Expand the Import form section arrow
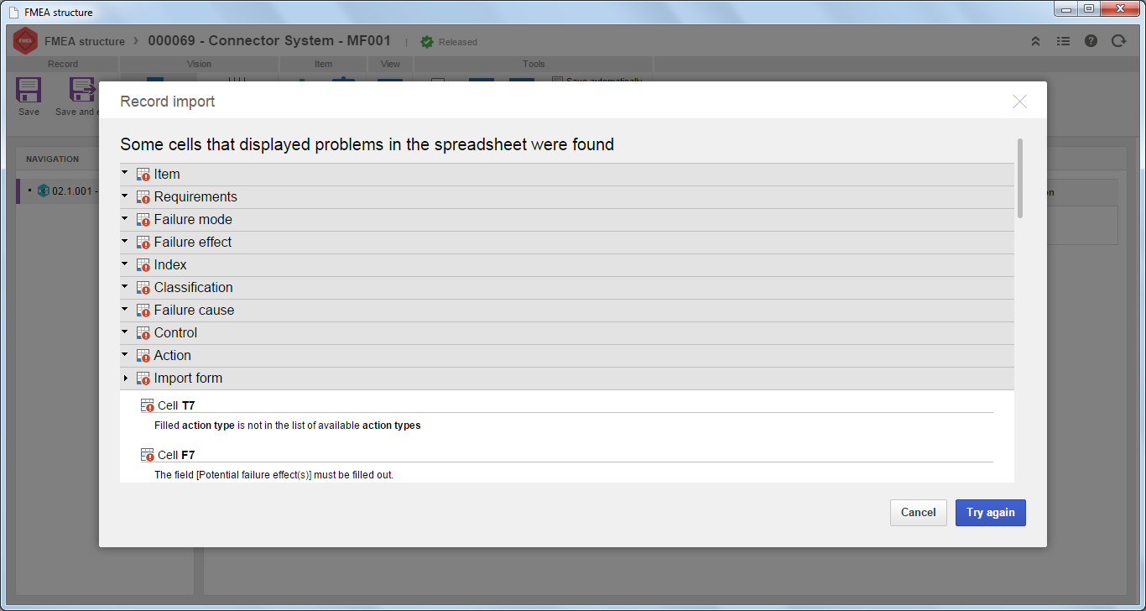This screenshot has width=1146, height=611. (x=125, y=378)
